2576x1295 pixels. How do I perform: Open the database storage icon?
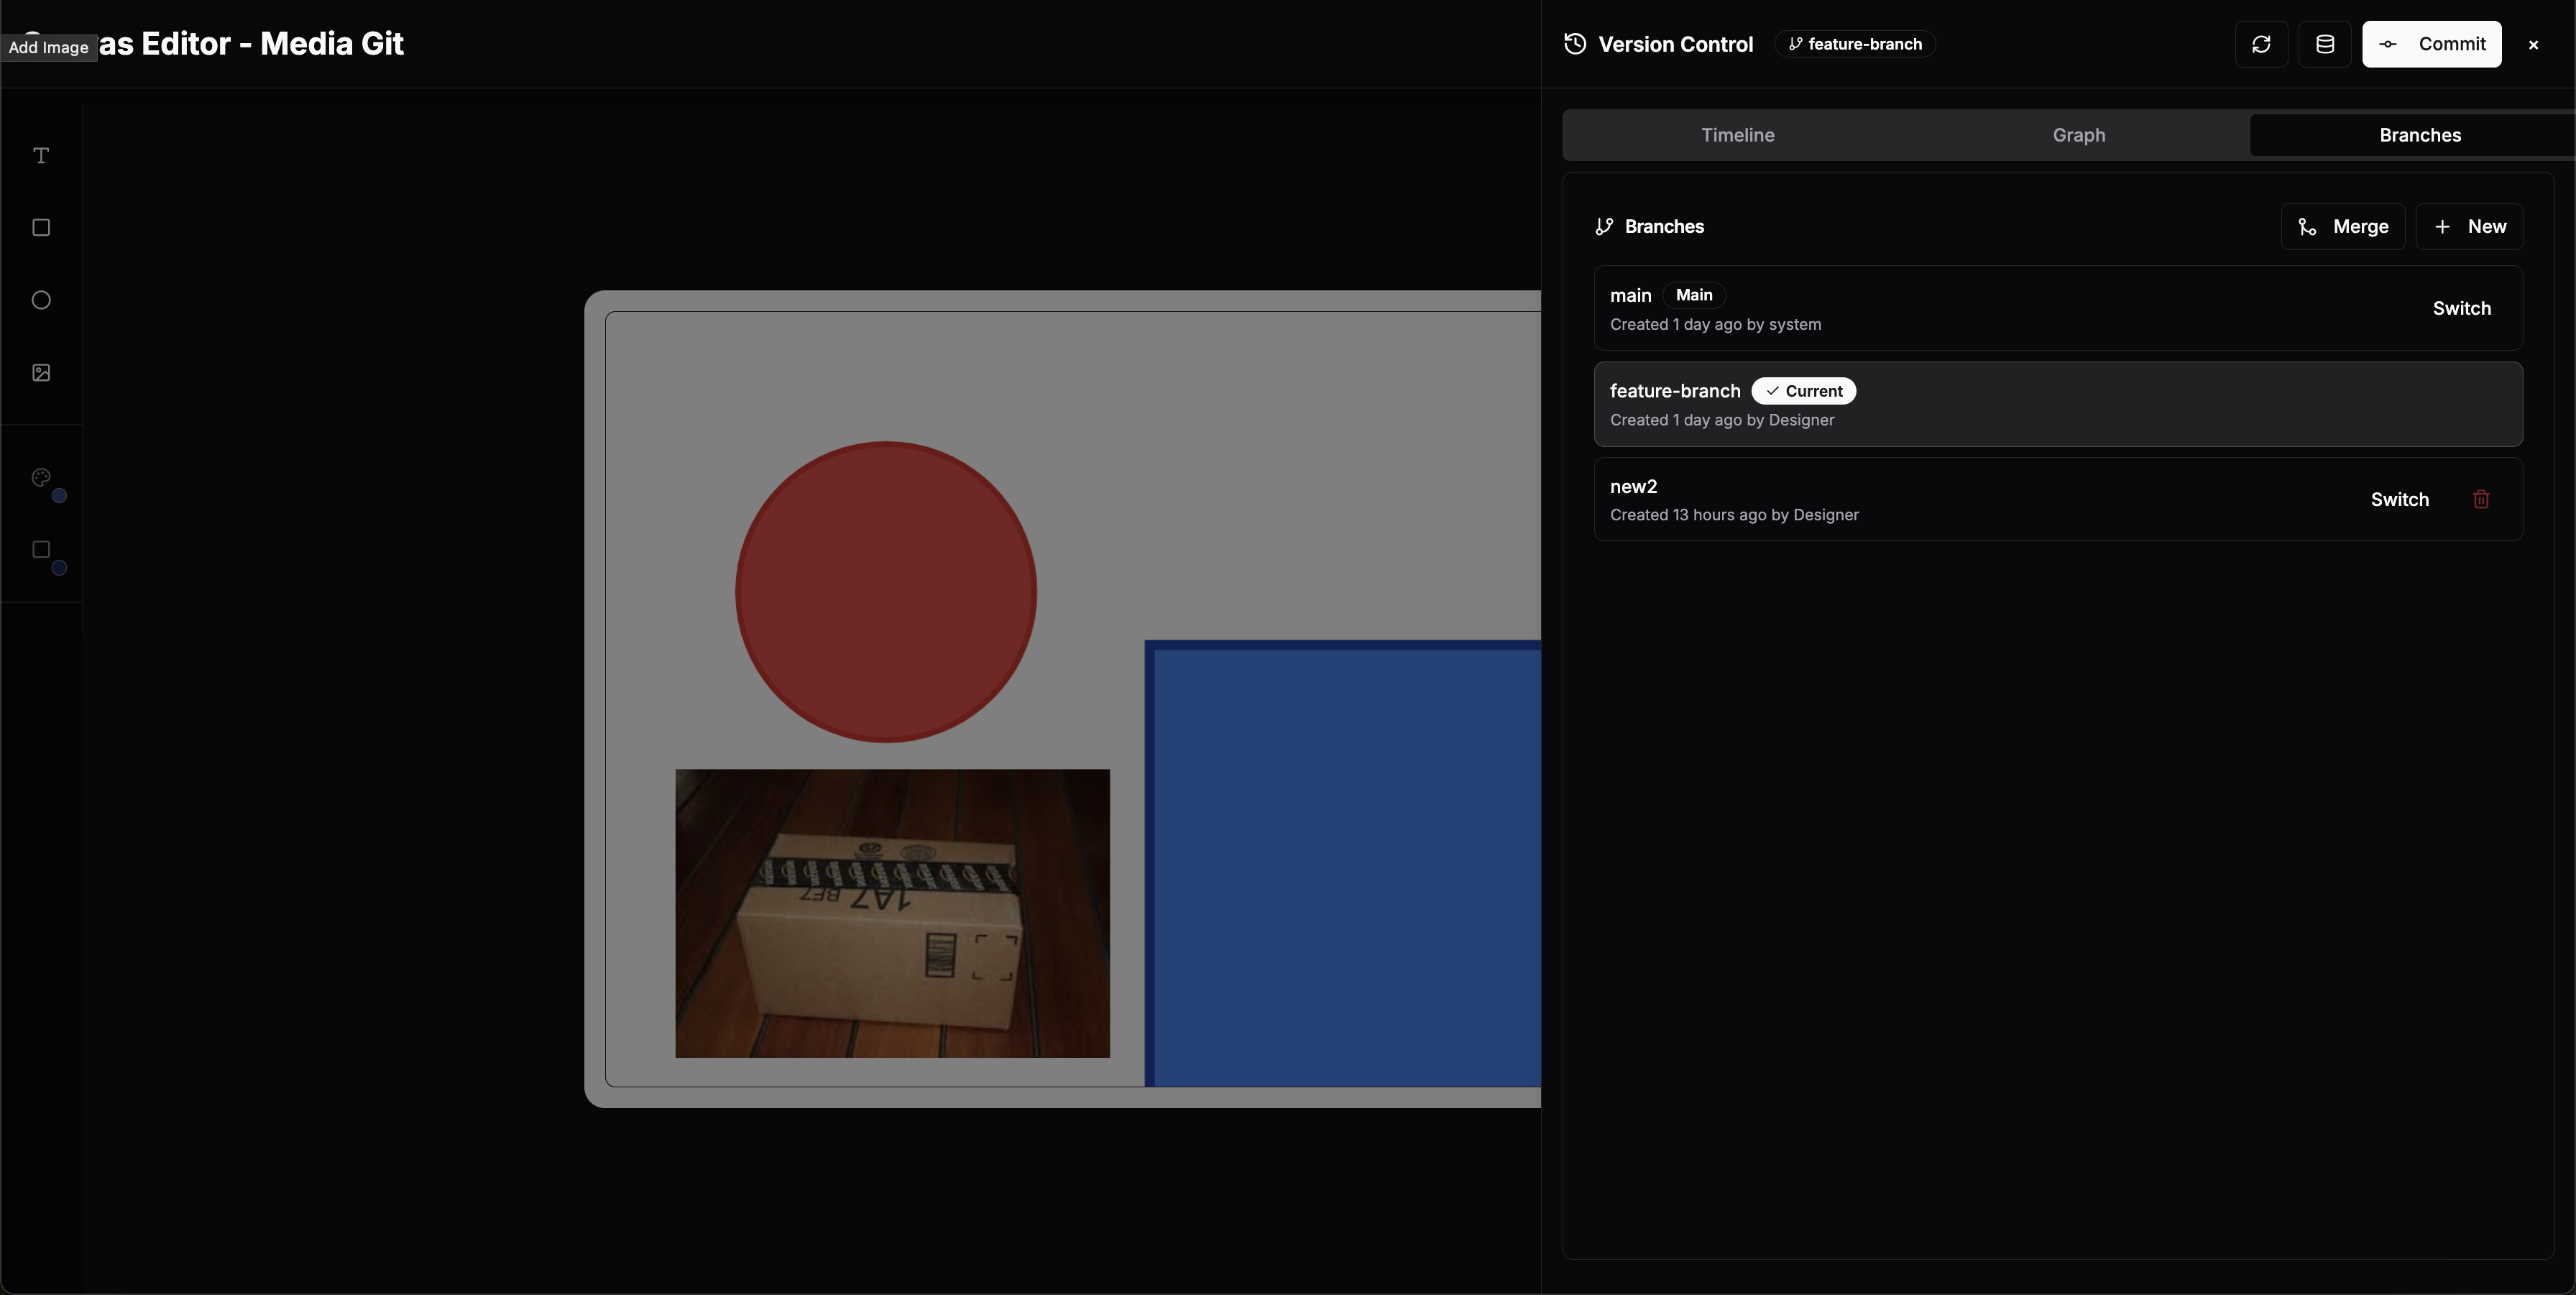click(2325, 44)
